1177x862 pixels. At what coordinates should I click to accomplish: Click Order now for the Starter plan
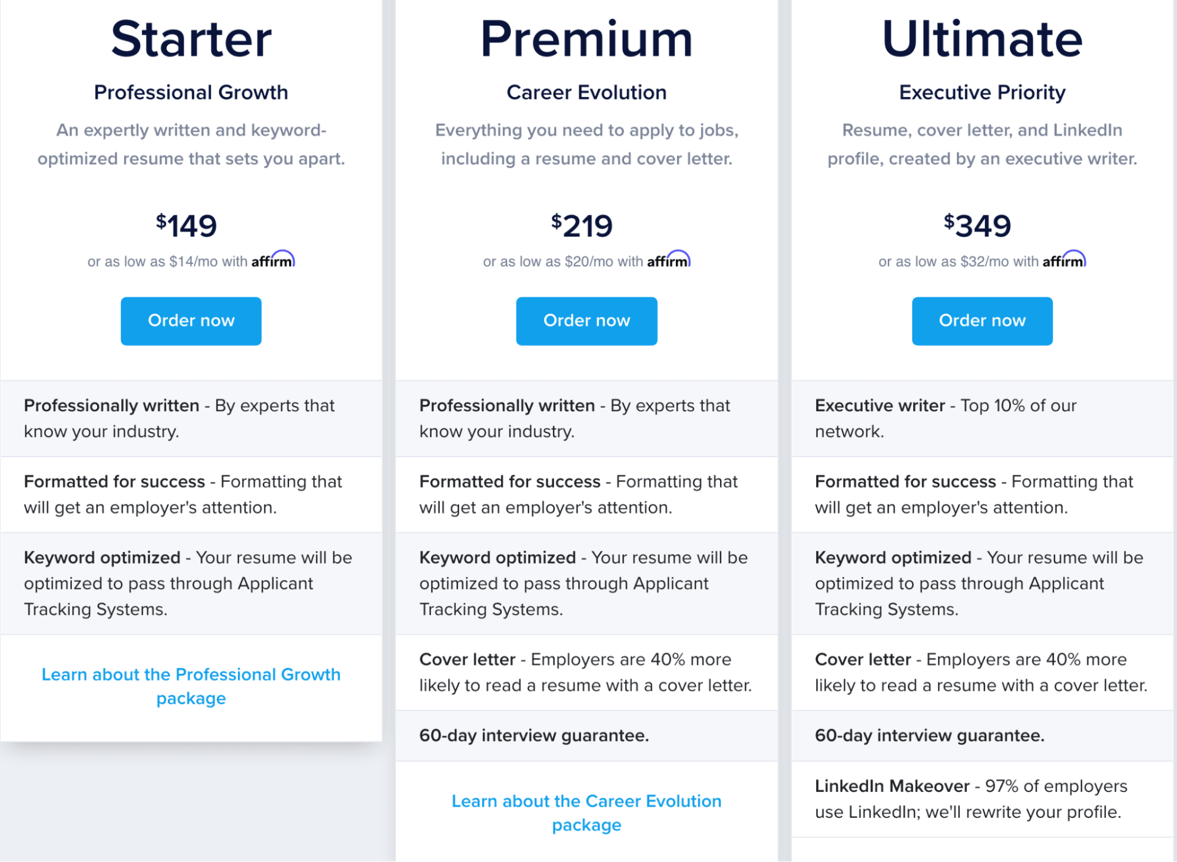tap(191, 321)
